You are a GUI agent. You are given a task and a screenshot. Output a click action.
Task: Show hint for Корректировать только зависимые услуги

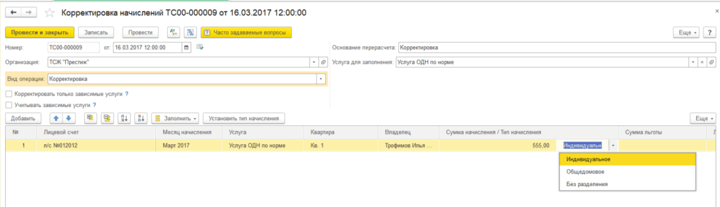pyautogui.click(x=126, y=94)
